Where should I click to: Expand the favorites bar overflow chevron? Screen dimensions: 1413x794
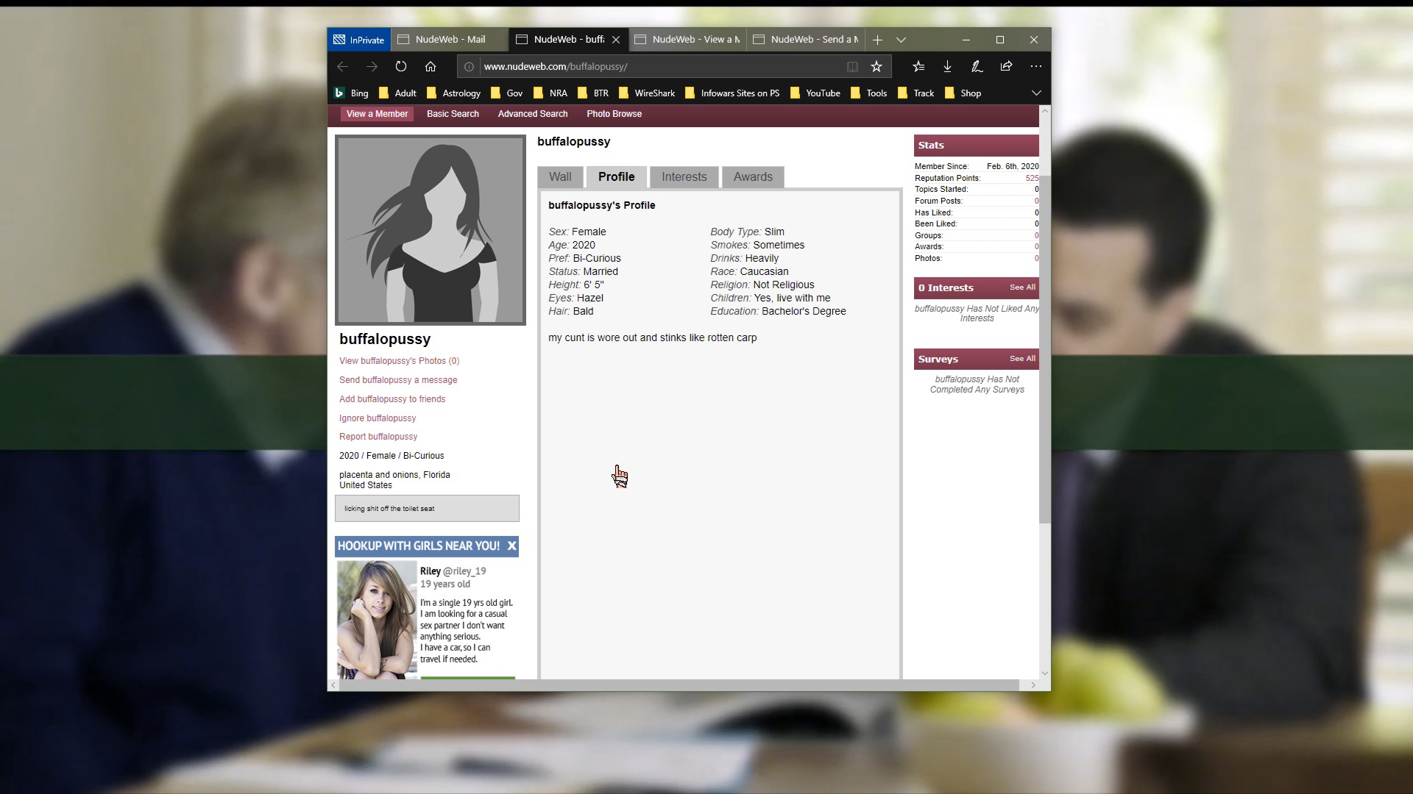tap(1036, 93)
